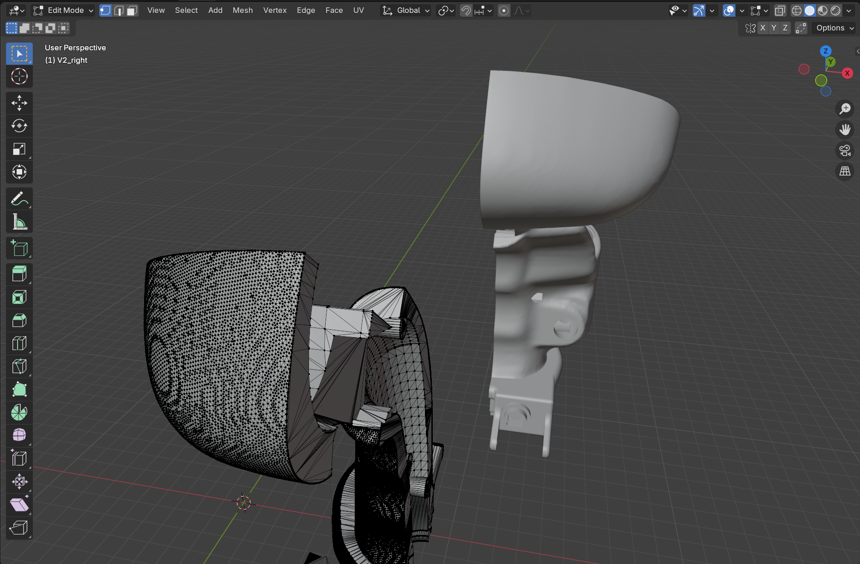Select the Loop Cut tool
The height and width of the screenshot is (564, 860).
[x=19, y=343]
